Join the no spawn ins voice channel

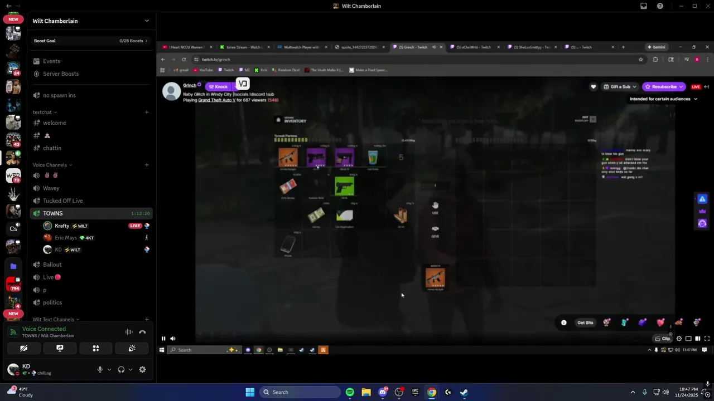[x=91, y=95]
